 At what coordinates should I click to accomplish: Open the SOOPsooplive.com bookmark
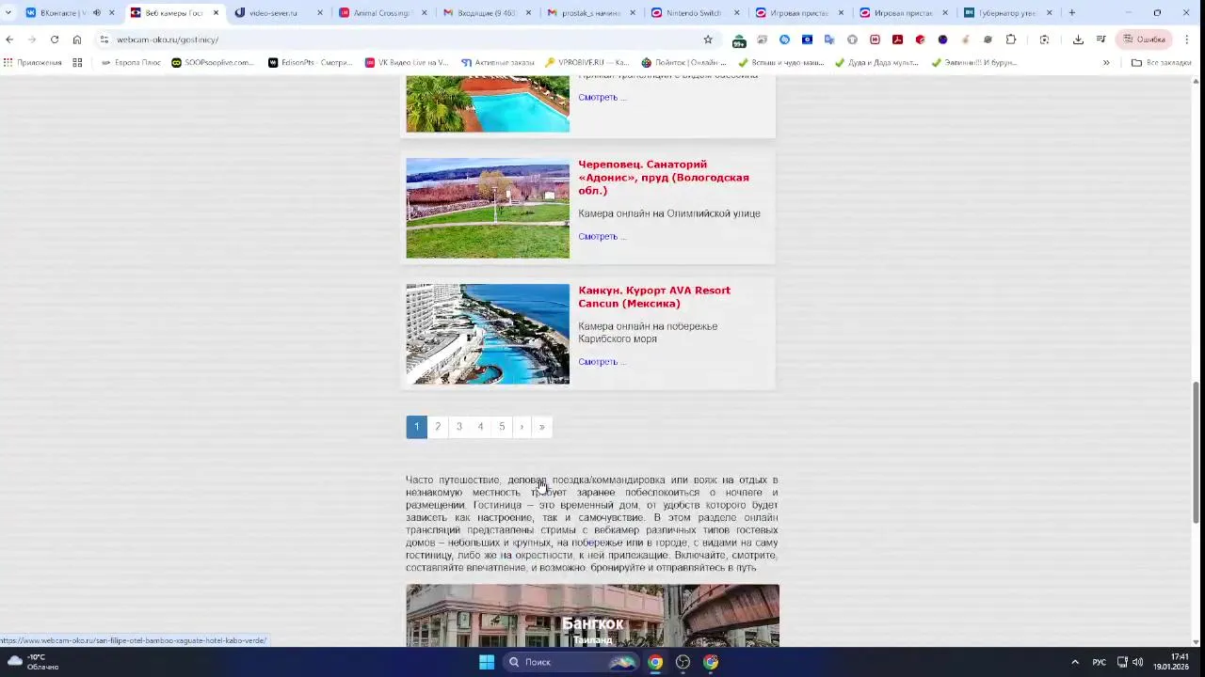(213, 63)
